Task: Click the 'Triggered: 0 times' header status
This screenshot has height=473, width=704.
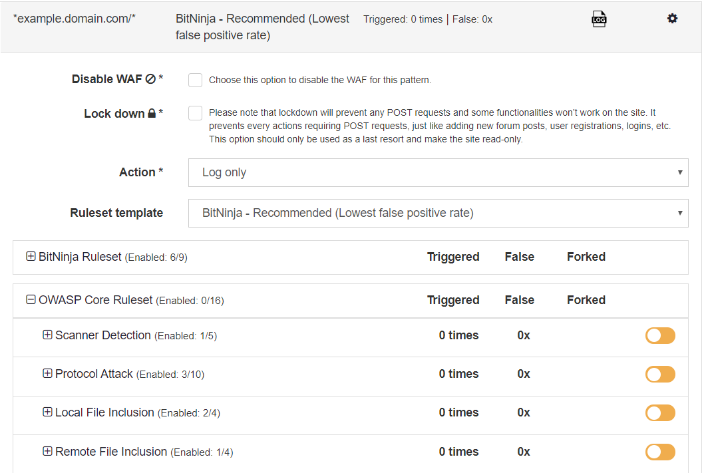Action: click(403, 19)
